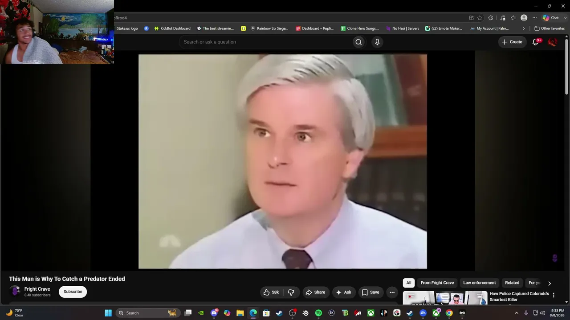Open the Stake.us logo bookmark
The width and height of the screenshot is (570, 320).
(127, 28)
